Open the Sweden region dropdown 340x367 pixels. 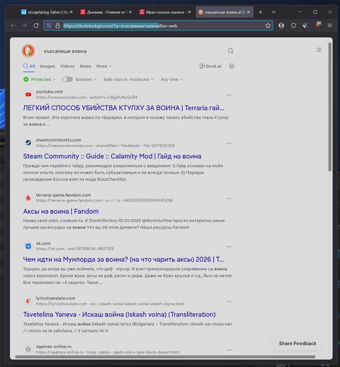(86, 79)
